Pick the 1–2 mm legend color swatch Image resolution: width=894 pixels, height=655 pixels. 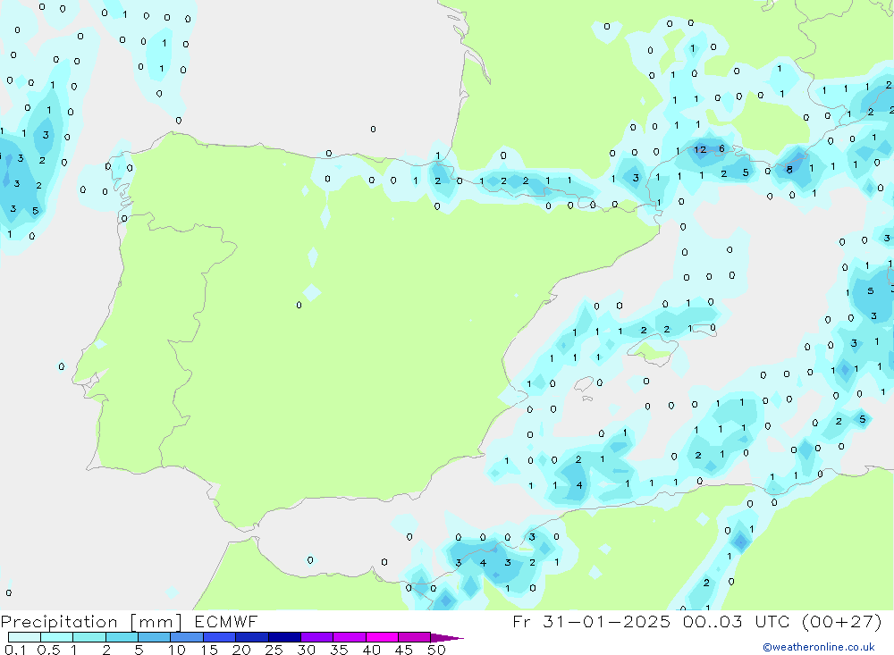coord(89,637)
